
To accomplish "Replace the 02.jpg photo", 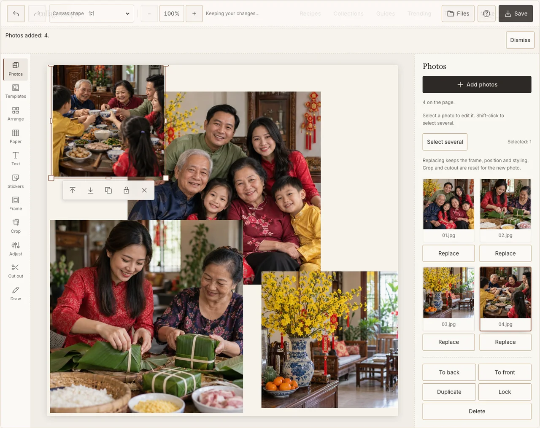I will tap(505, 253).
